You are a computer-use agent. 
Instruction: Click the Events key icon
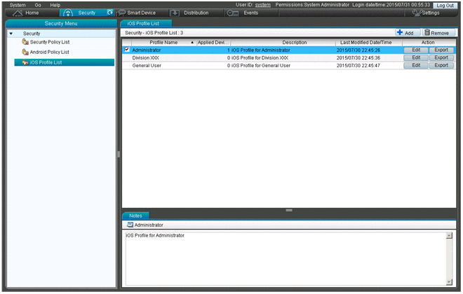(x=233, y=13)
